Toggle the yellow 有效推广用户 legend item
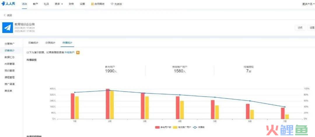This screenshot has height=137, width=315. tap(182, 127)
